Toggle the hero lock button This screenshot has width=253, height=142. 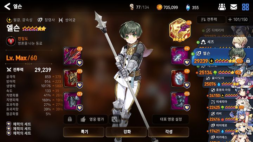click(70, 119)
